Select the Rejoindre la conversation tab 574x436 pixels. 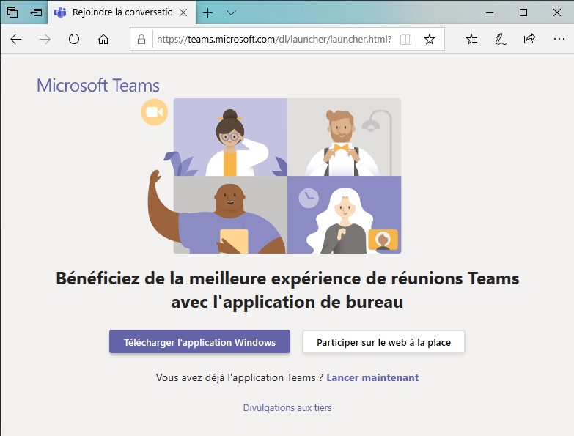coord(122,12)
